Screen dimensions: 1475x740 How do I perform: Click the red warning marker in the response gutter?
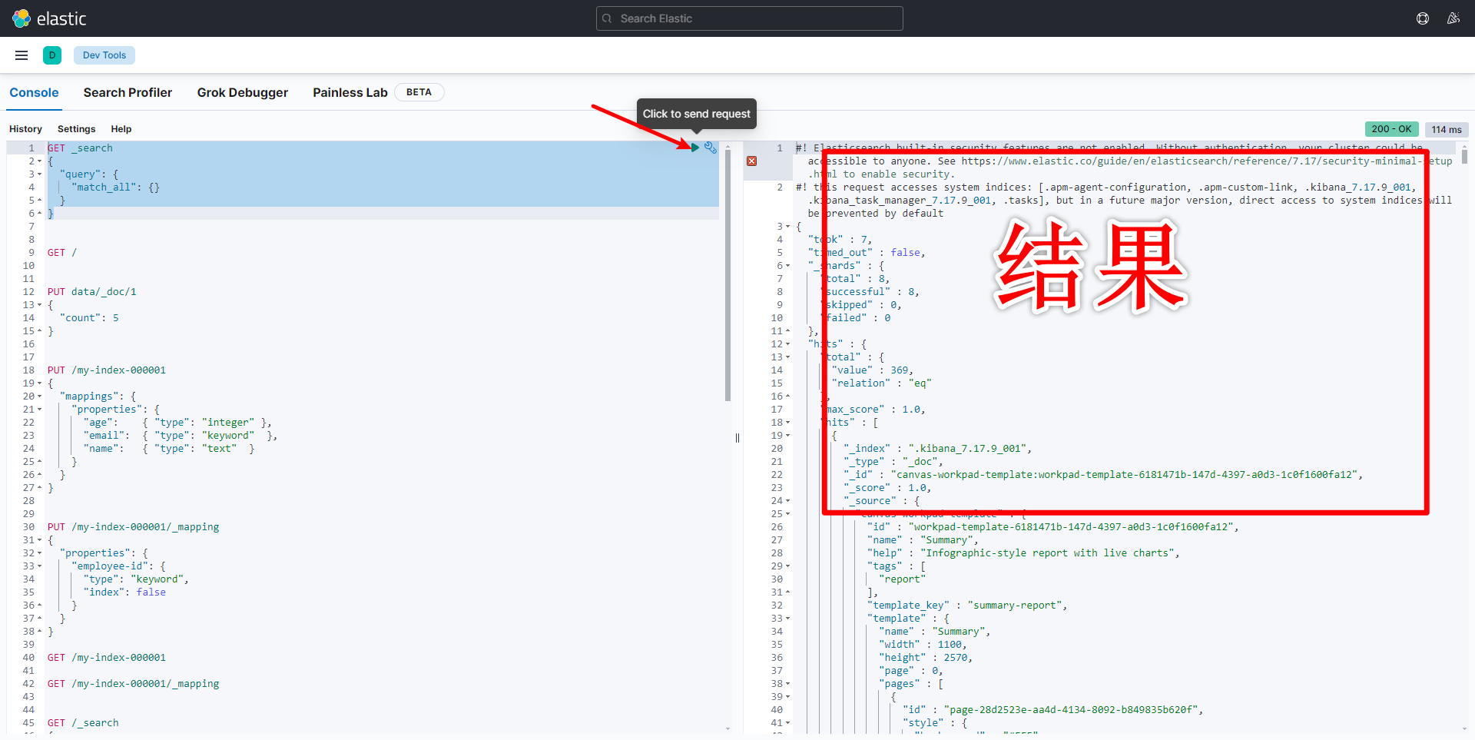(x=752, y=161)
